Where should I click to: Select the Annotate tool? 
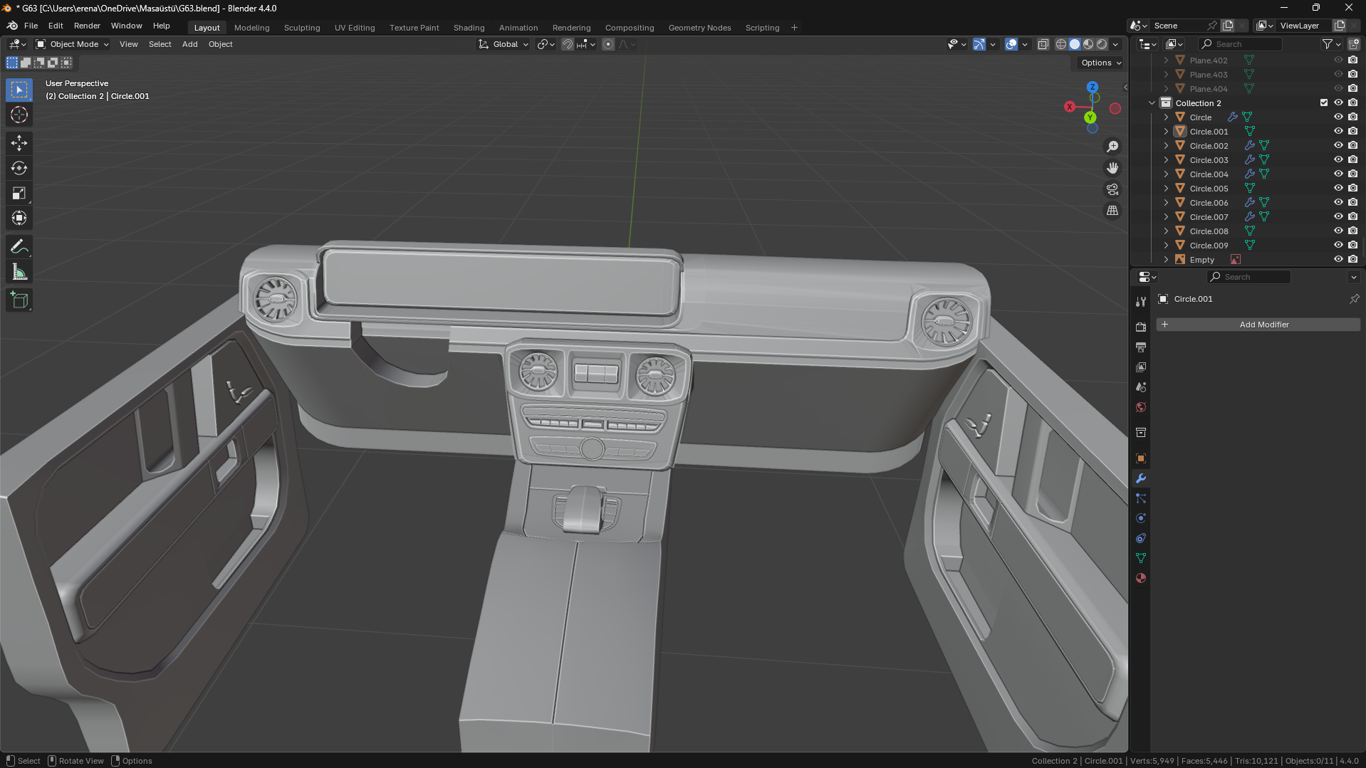[19, 247]
